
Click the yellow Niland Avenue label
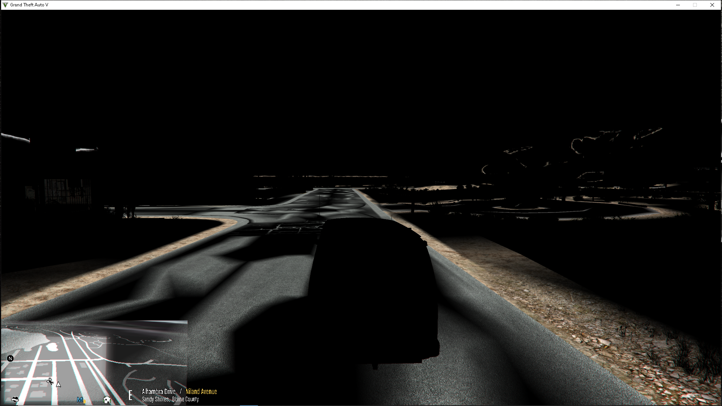201,391
